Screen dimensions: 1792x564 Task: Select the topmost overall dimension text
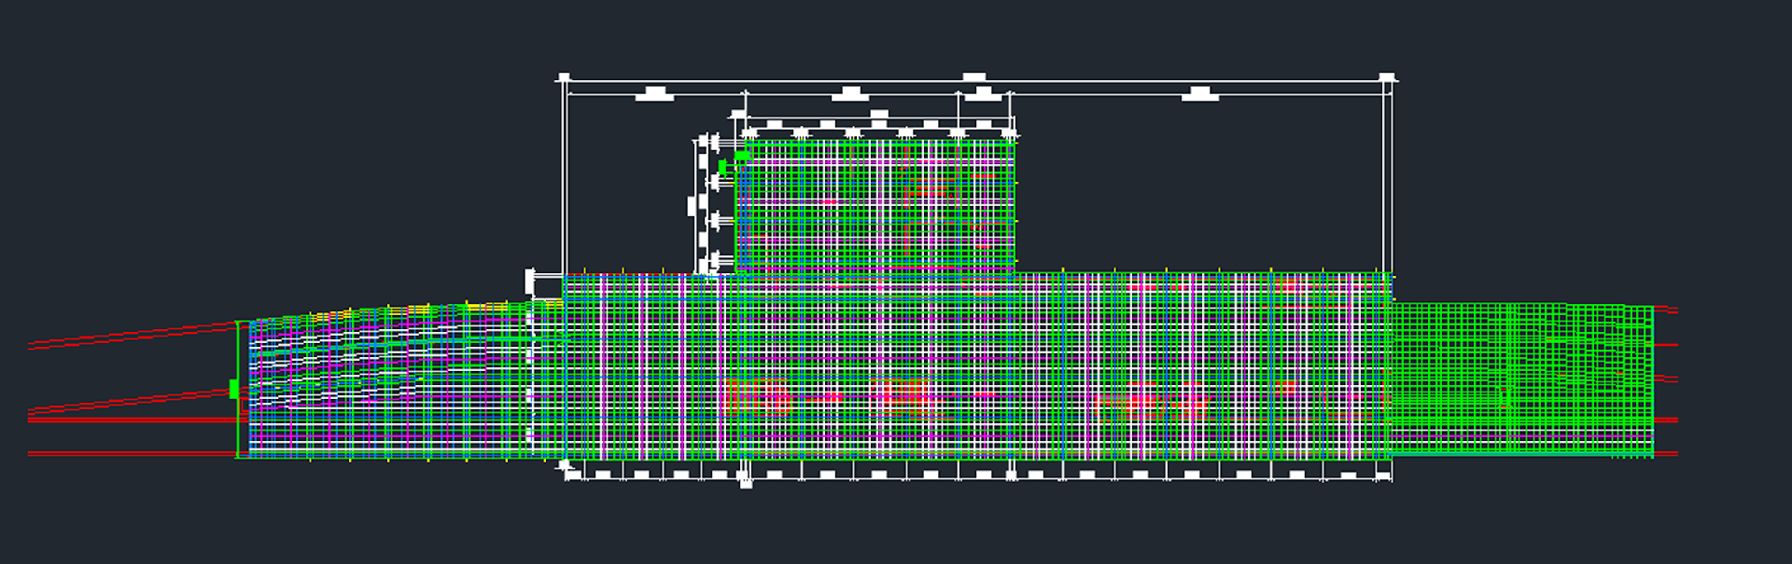[x=973, y=77]
